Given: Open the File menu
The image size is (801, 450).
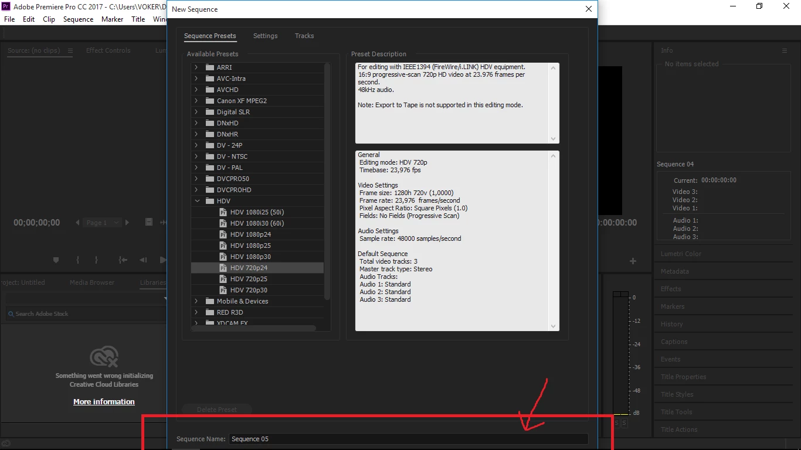Looking at the screenshot, I should coord(9,19).
